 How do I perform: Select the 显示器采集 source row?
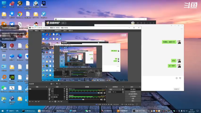(58, 97)
